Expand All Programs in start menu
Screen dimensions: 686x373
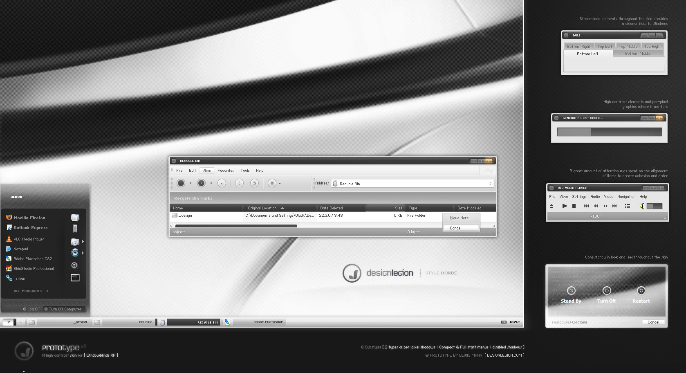31,291
